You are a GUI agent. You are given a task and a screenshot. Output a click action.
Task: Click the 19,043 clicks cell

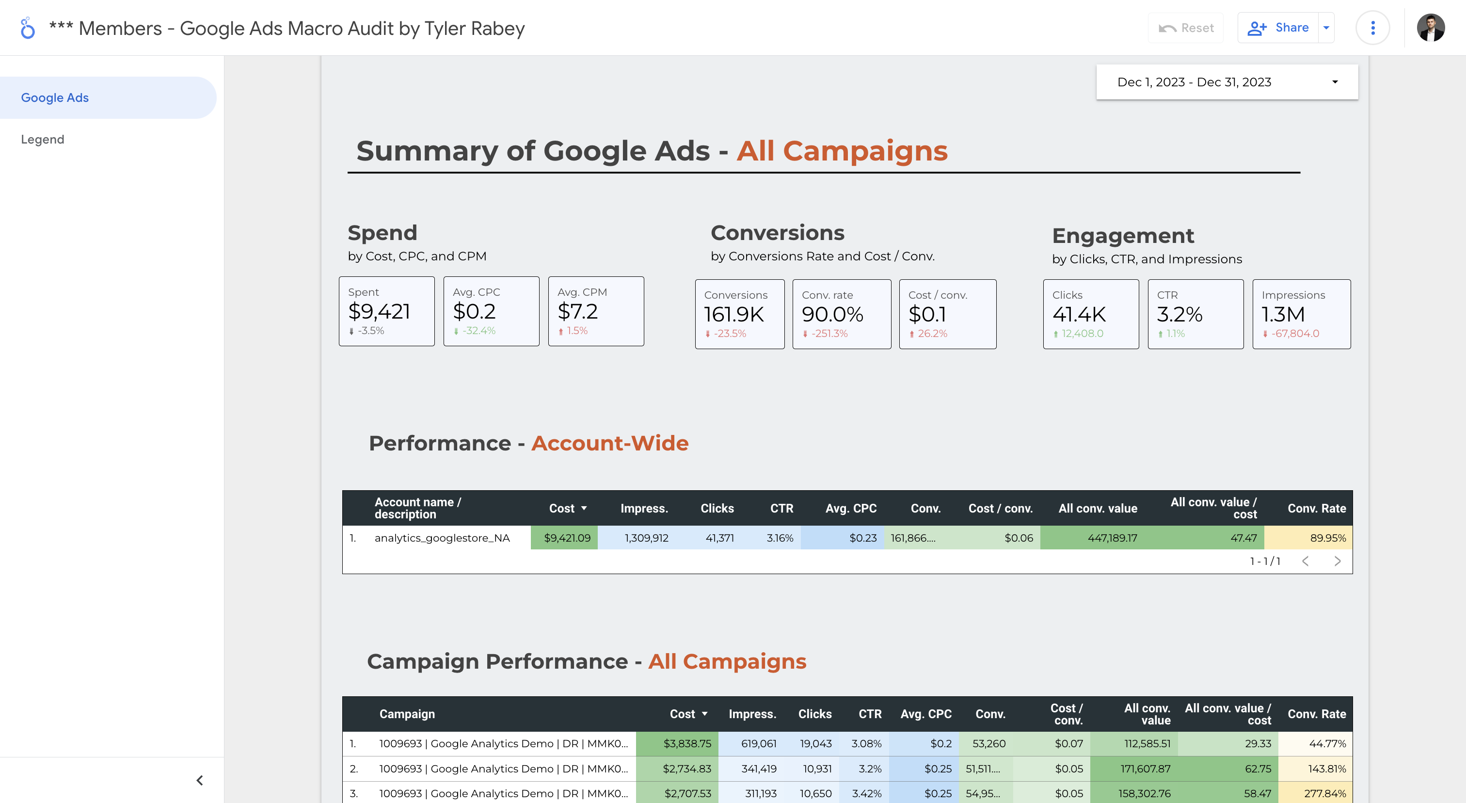tap(812, 744)
